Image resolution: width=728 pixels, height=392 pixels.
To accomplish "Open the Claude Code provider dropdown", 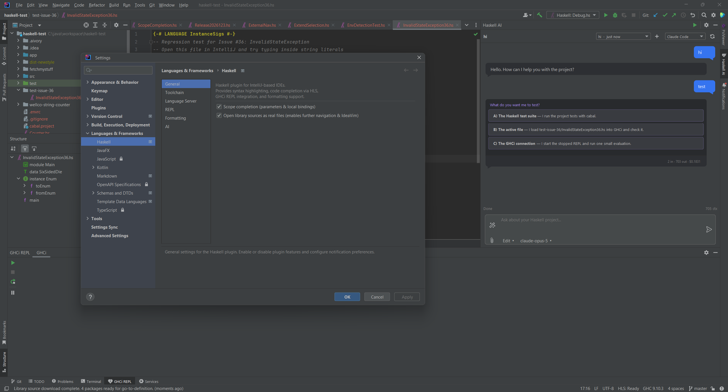I will tap(685, 36).
